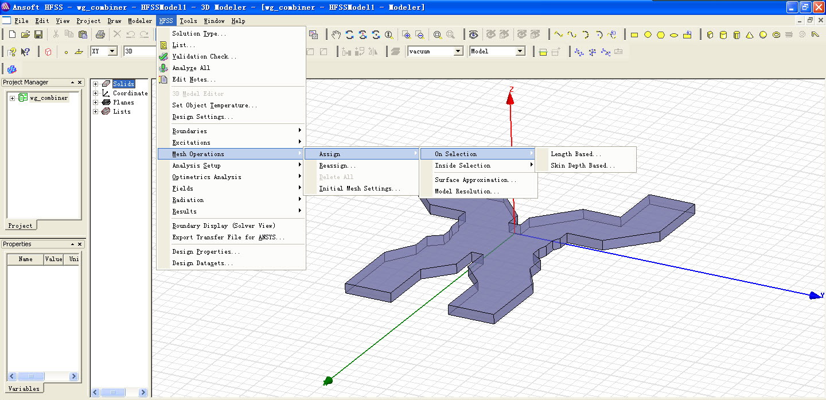Open Design Settings from the menu
Screen dimensions: 826x400
[x=231, y=116]
